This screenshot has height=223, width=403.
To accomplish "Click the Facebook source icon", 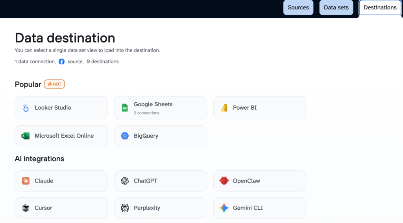I will coord(61,62).
